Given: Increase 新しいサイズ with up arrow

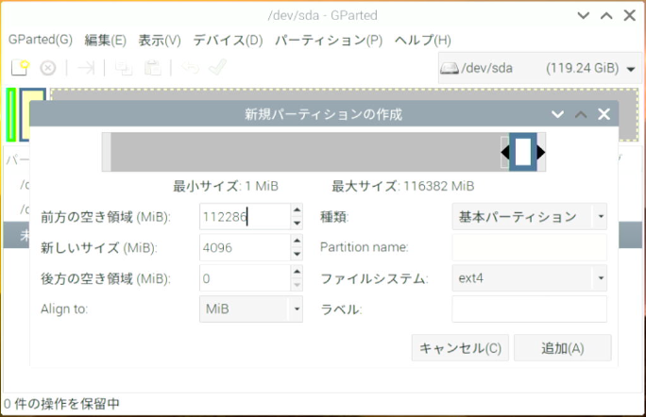Looking at the screenshot, I should pyautogui.click(x=297, y=241).
